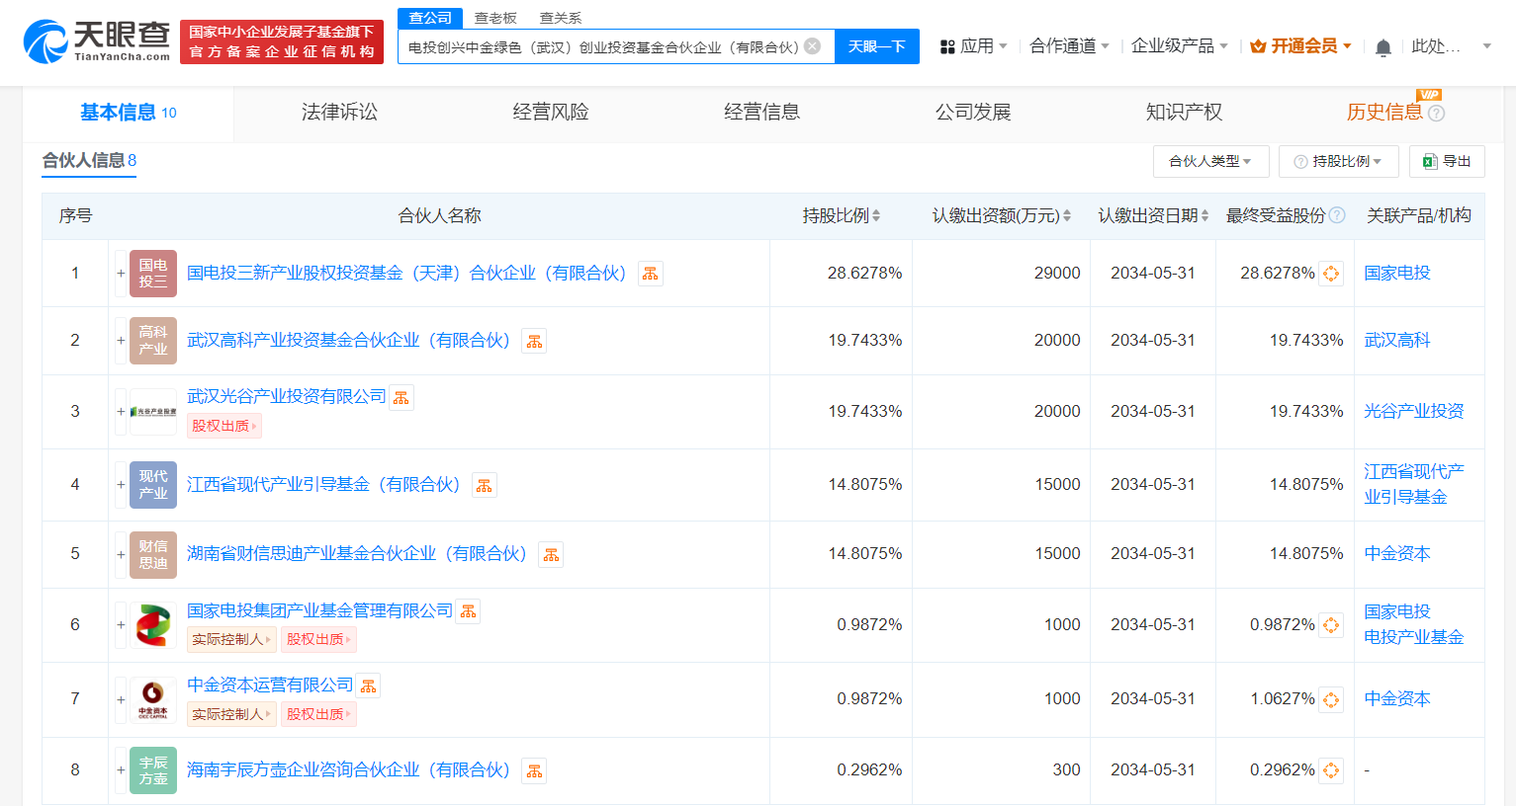Clear the search box using the × icon
This screenshot has height=806, width=1516.
[813, 45]
